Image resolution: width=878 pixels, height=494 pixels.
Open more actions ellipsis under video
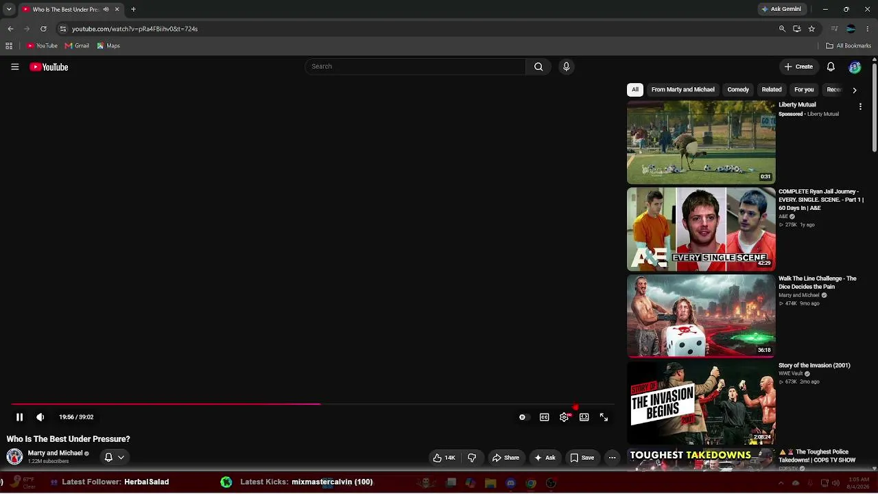pyautogui.click(x=612, y=458)
